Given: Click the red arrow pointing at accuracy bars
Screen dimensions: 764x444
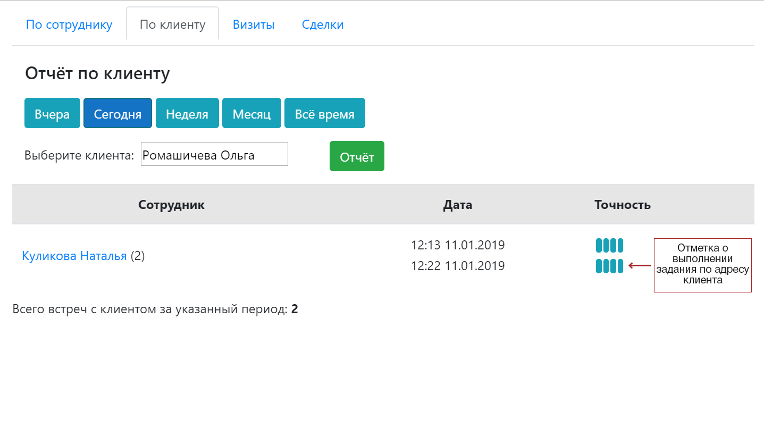Looking at the screenshot, I should tap(640, 265).
